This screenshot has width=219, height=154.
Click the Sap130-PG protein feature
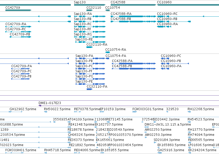90,79
